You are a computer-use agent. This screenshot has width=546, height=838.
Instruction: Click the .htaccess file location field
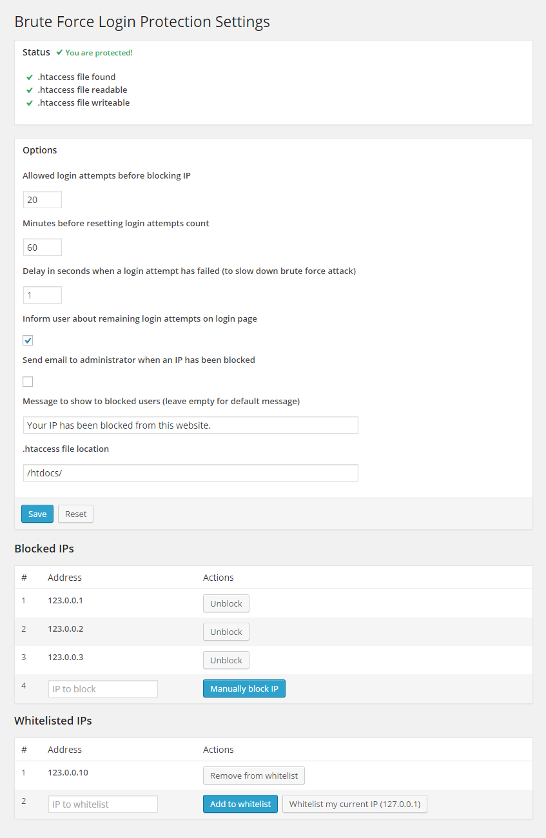(190, 473)
